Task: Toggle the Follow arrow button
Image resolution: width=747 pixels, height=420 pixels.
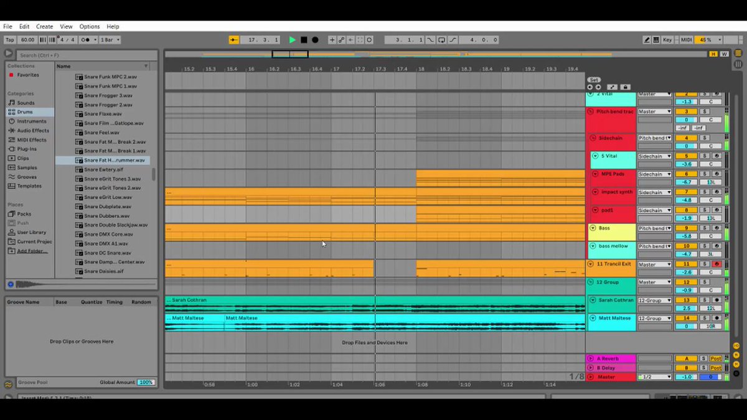Action: click(233, 40)
